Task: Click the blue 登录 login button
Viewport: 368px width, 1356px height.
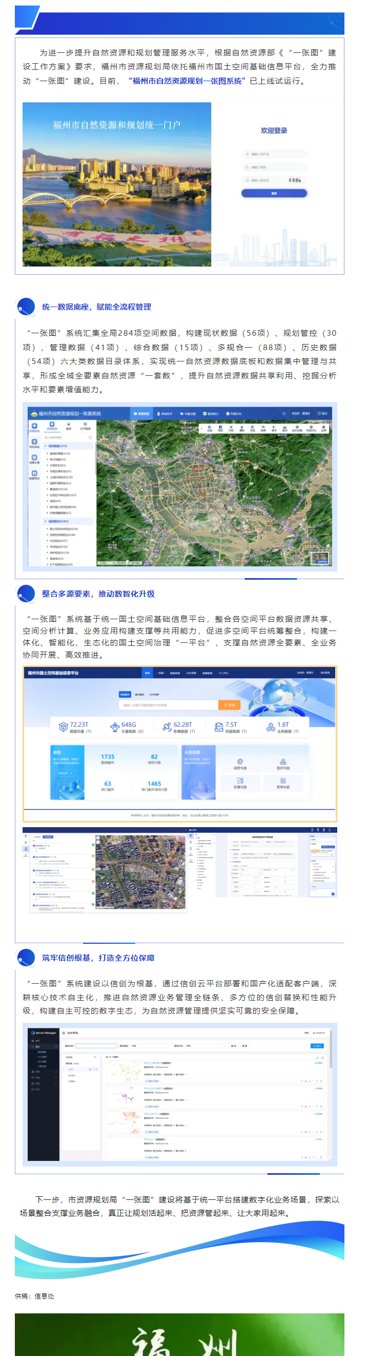Action: [273, 193]
